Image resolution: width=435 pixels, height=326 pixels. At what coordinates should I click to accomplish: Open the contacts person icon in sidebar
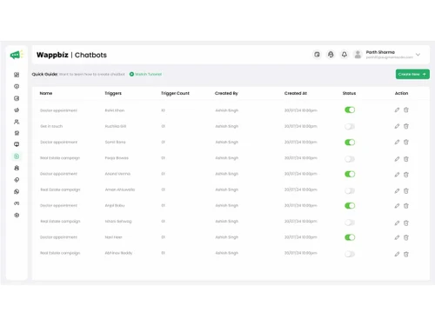(17, 122)
